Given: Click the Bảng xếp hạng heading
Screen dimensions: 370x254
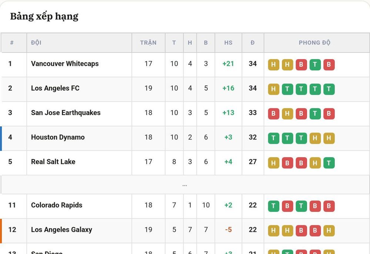Looking at the screenshot, I should tap(44, 17).
